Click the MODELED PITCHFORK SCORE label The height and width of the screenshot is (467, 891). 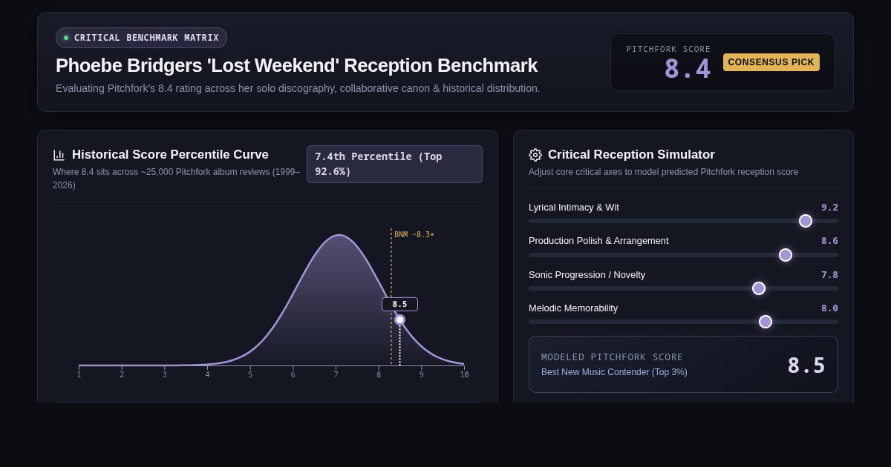(612, 357)
